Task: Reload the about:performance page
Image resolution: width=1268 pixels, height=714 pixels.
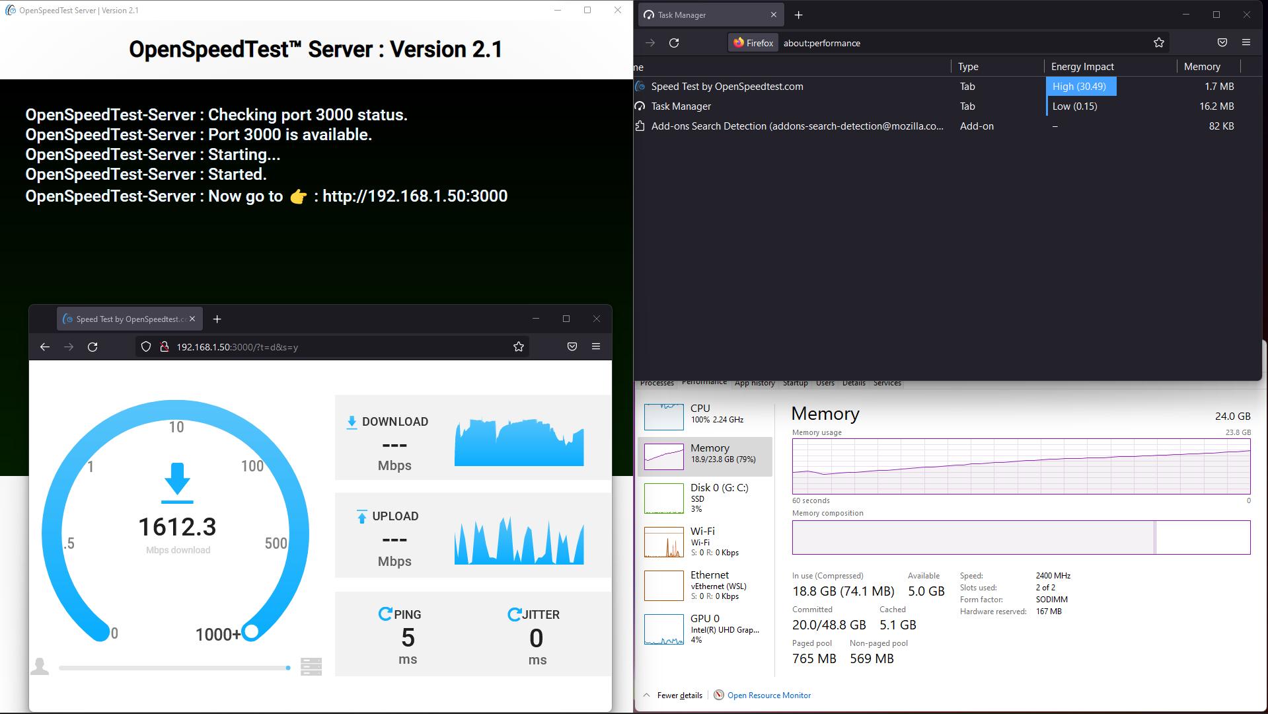Action: pos(674,43)
